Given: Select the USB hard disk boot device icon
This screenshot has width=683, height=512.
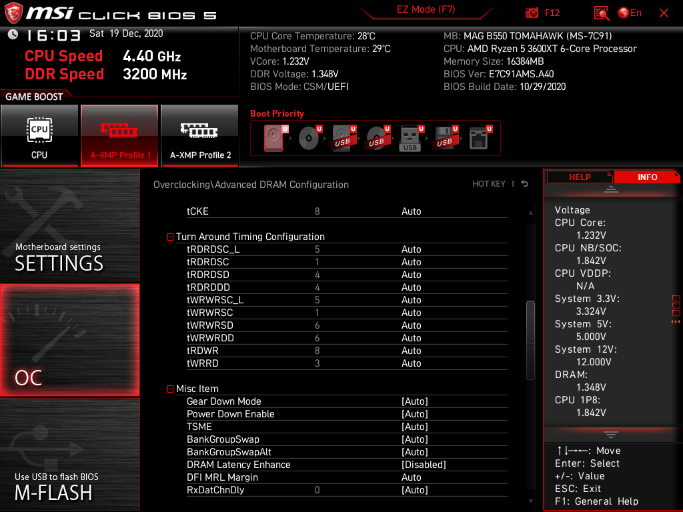Looking at the screenshot, I should pos(344,138).
